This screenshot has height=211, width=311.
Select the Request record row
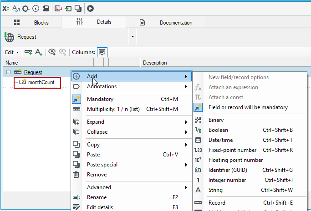point(33,72)
